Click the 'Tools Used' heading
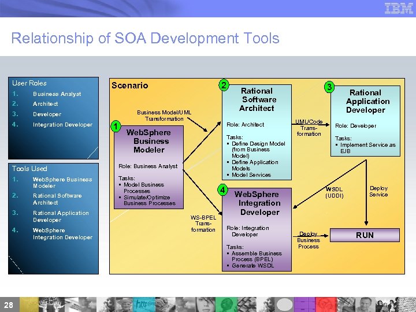 point(29,169)
